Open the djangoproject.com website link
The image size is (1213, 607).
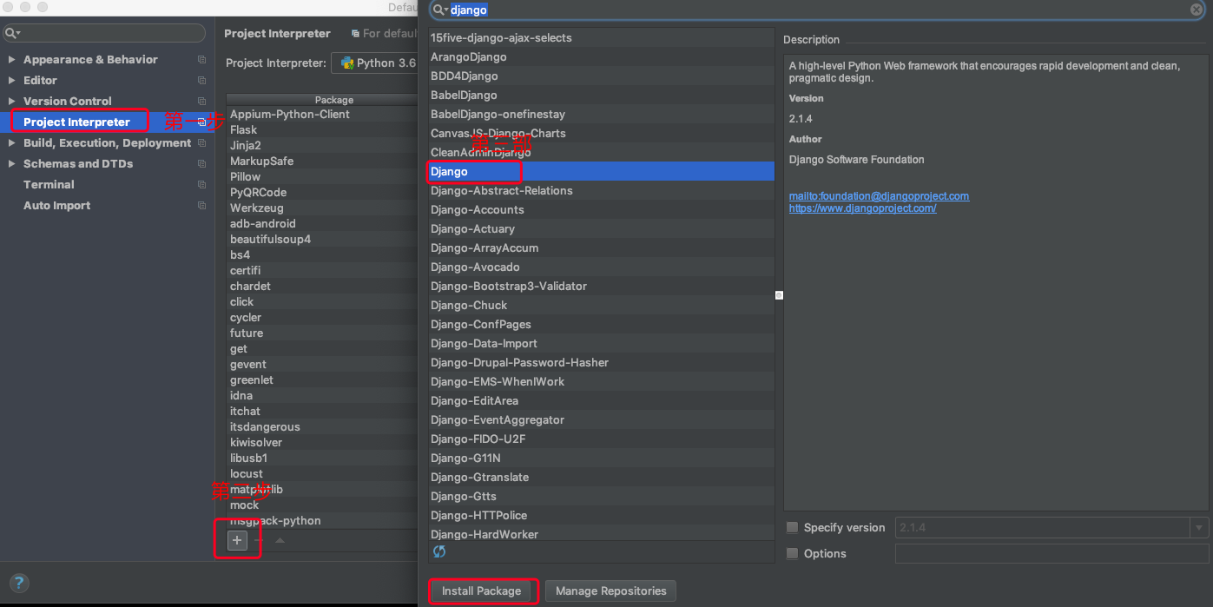coord(862,208)
